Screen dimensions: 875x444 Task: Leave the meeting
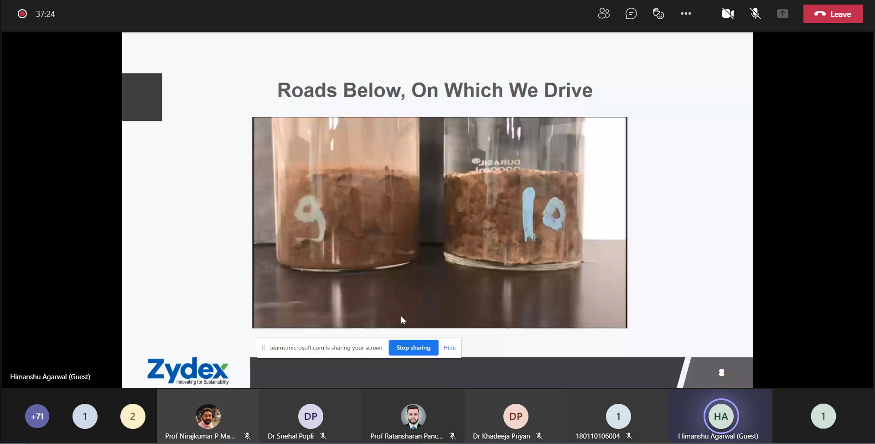pos(833,14)
